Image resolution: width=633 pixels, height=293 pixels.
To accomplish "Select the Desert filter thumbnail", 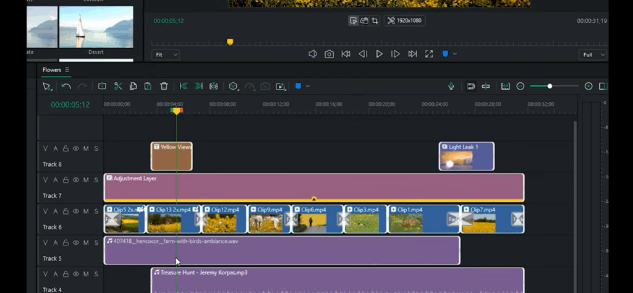I will coord(96,27).
